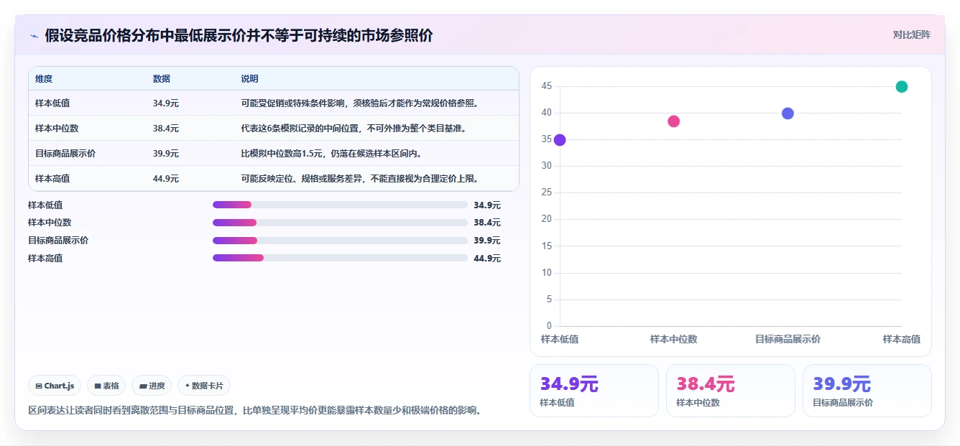Click the pink 样本中位数 chart point
Screen dimensions: 960x446
pyautogui.click(x=673, y=121)
